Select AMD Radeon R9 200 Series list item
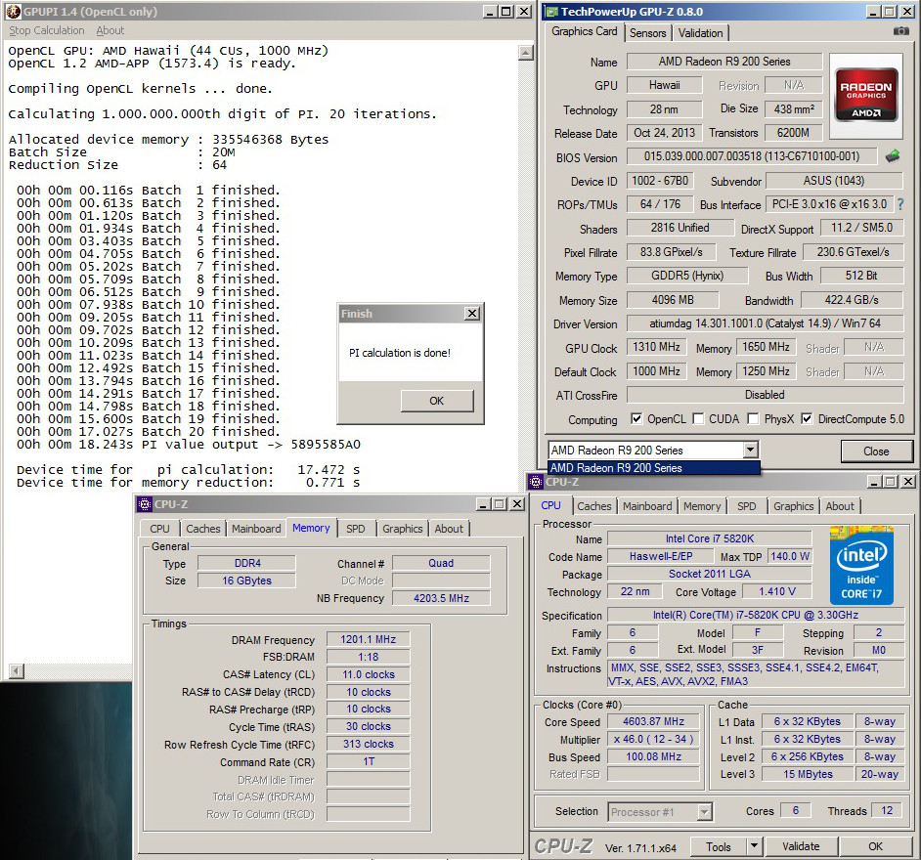 tap(654, 468)
